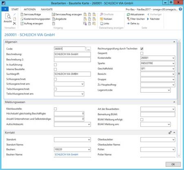The width and height of the screenshot is (184, 170).
Task: Check BUAK Meldung erfolgt
Action: (142, 119)
